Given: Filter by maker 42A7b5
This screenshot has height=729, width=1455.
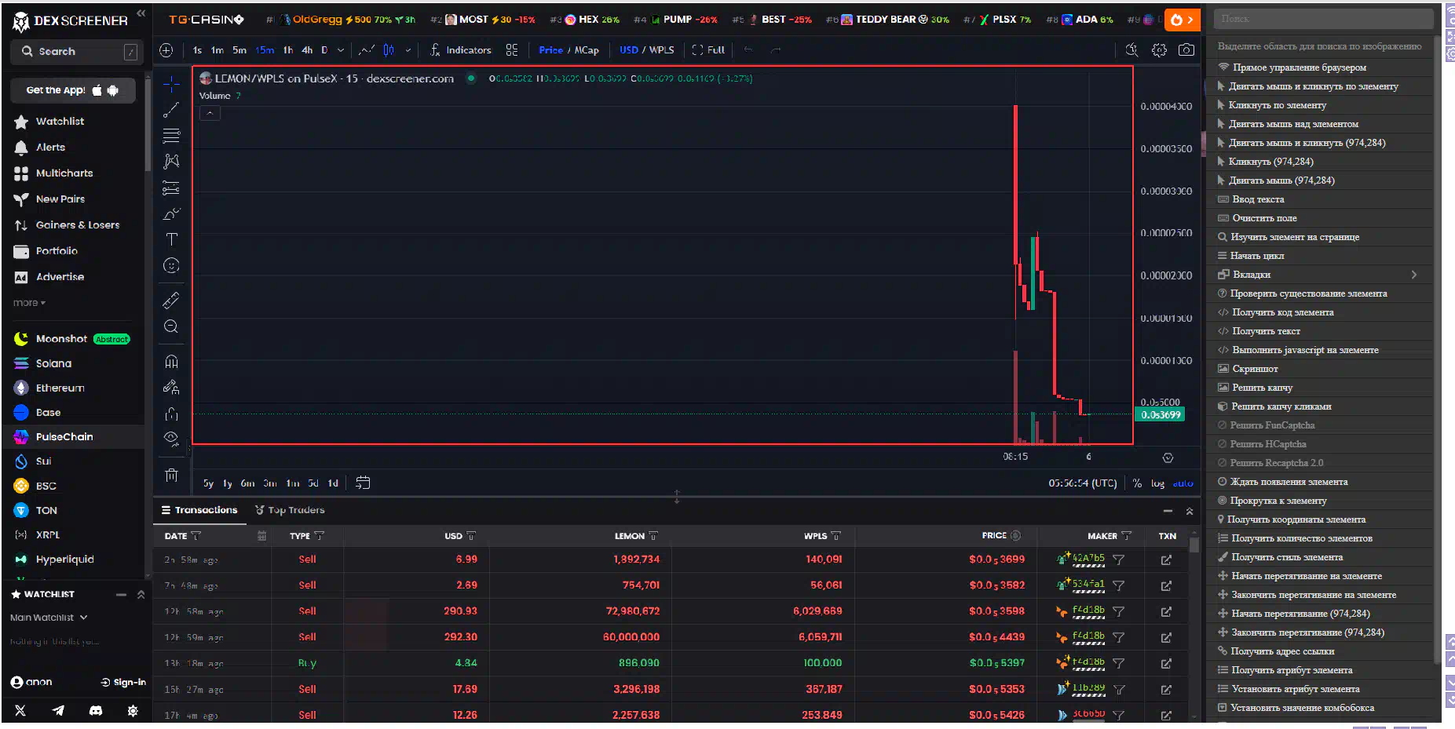Looking at the screenshot, I should pos(1118,560).
